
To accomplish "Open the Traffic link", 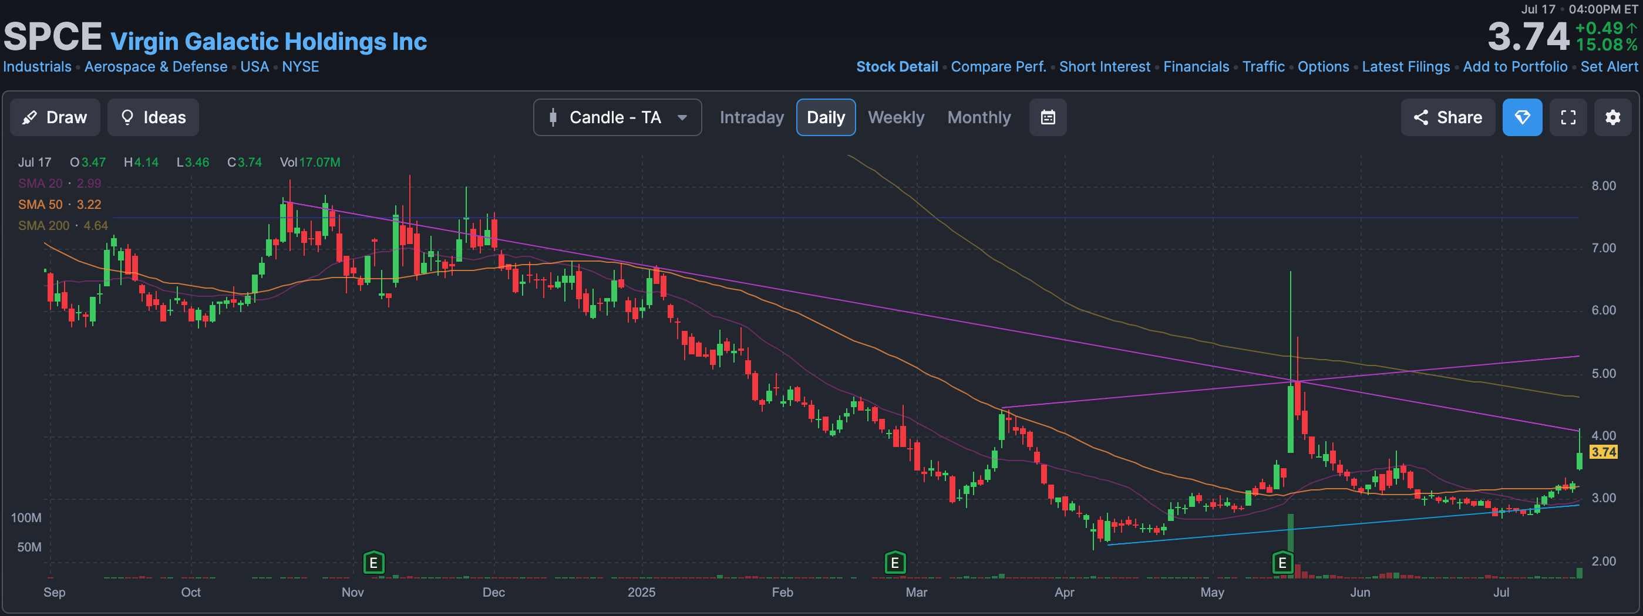I will point(1263,67).
